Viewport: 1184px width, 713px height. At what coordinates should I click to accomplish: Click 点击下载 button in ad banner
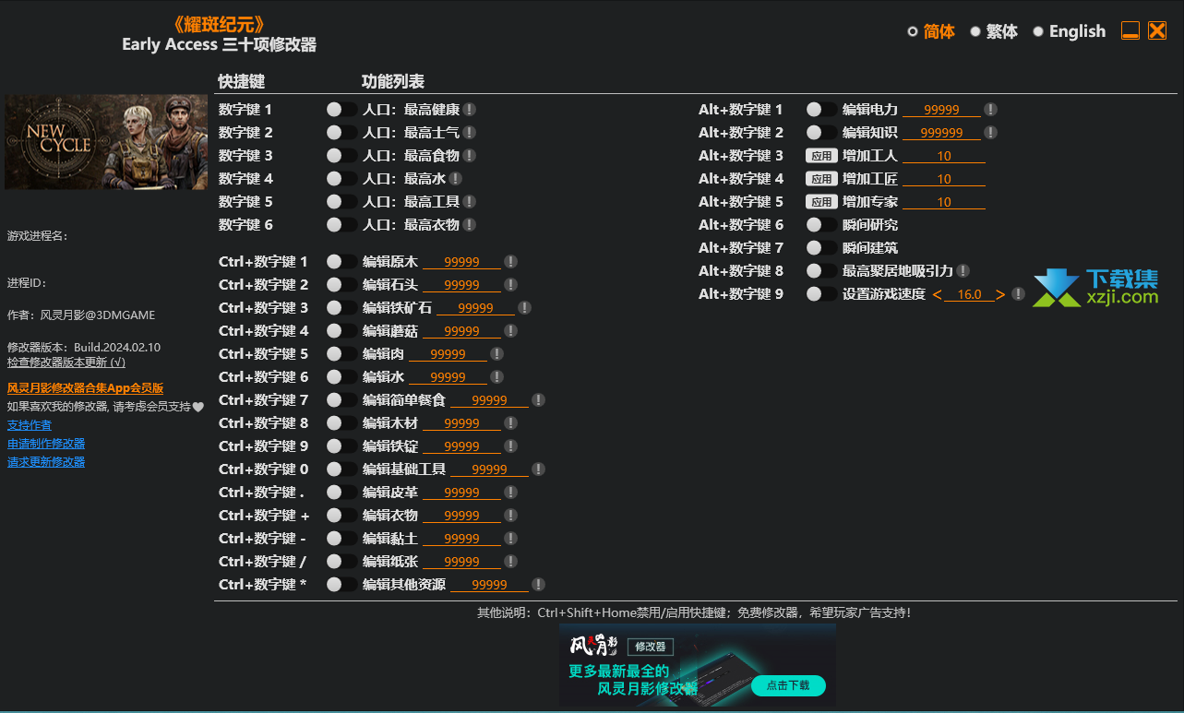[788, 685]
